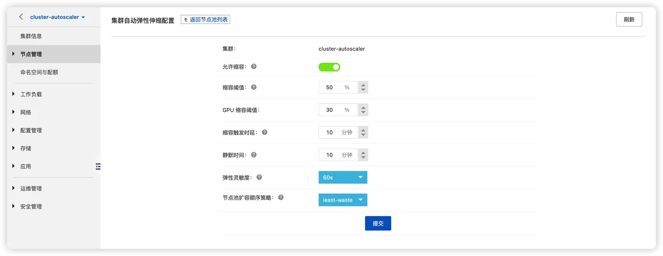Click the 返回节点池列表 link

click(x=206, y=20)
